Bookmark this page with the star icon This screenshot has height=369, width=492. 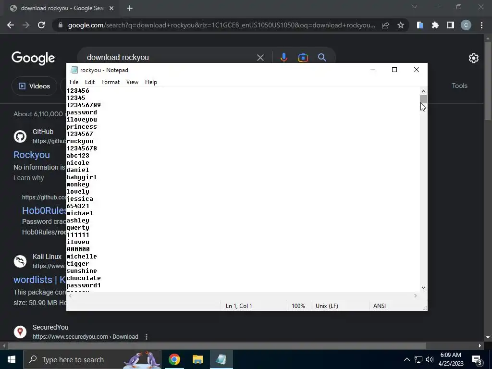401,25
